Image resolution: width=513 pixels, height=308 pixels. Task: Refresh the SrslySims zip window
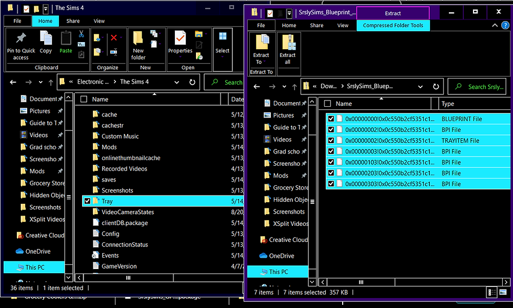[436, 86]
